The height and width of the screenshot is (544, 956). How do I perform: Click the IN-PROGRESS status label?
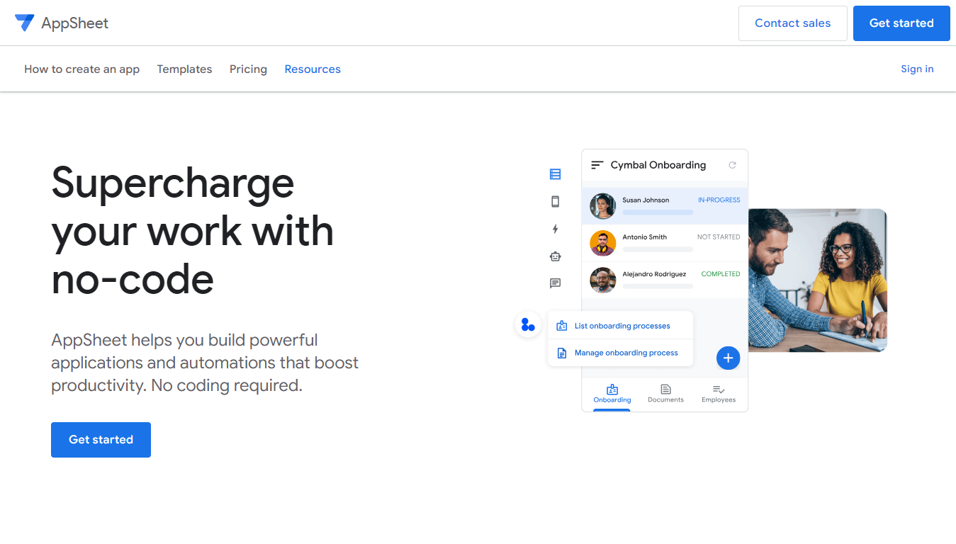click(719, 200)
